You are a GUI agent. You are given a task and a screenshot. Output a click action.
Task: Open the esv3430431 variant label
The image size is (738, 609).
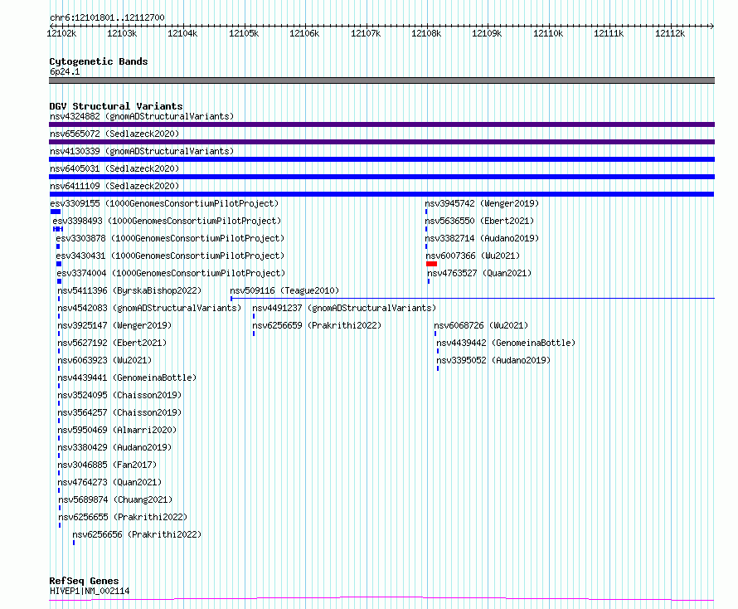coord(170,256)
